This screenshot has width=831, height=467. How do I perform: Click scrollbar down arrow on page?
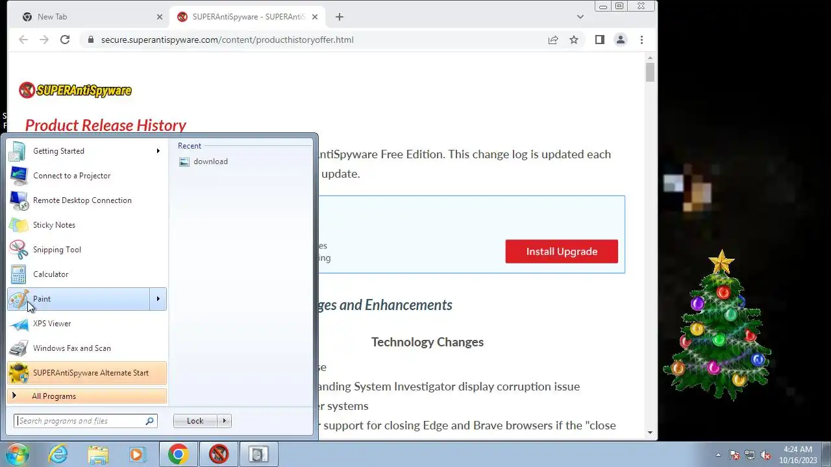(651, 433)
